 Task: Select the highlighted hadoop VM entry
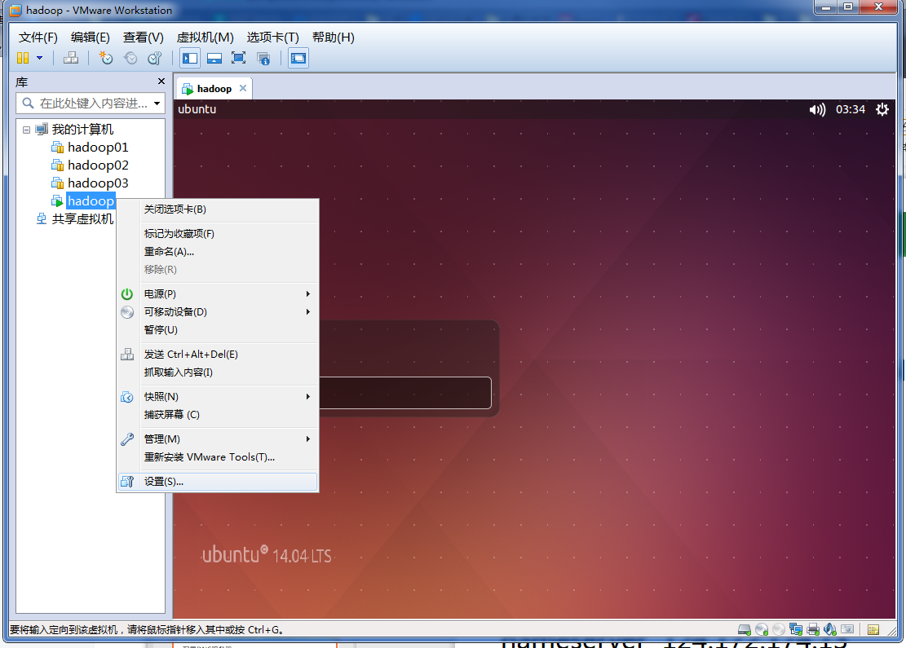pos(91,201)
